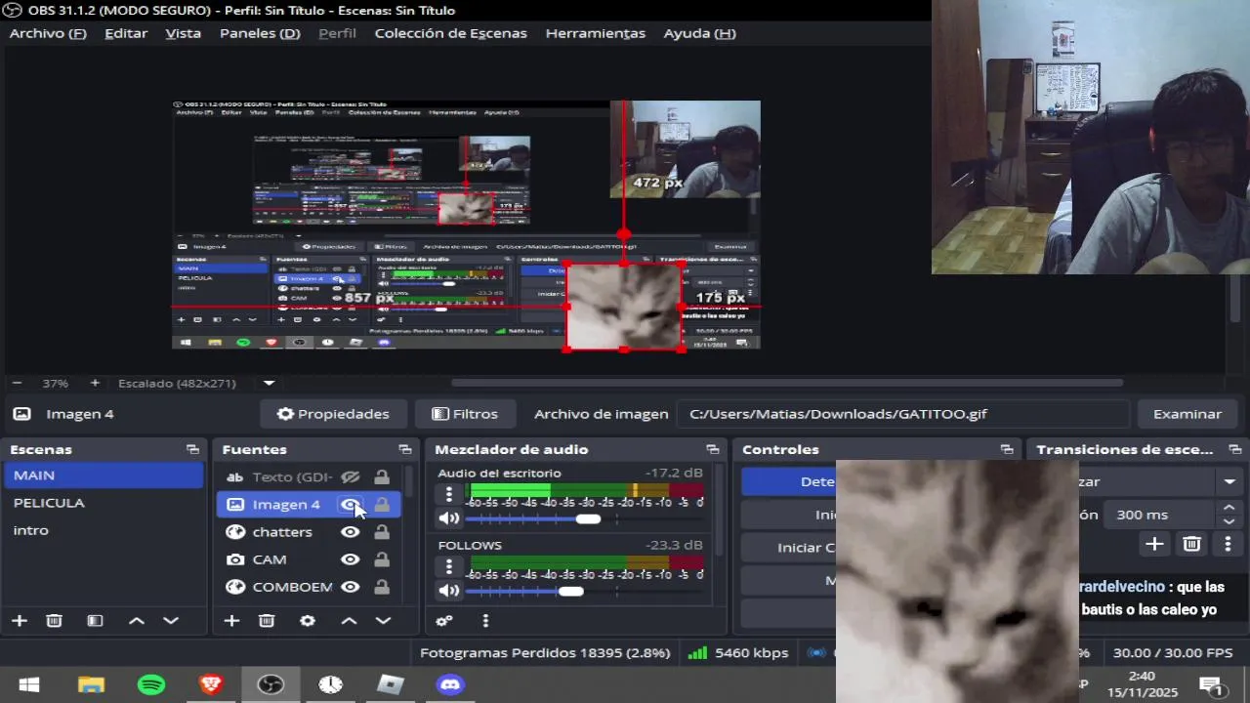The width and height of the screenshot is (1250, 703).
Task: Select the PELICULA scene
Action: (x=104, y=503)
